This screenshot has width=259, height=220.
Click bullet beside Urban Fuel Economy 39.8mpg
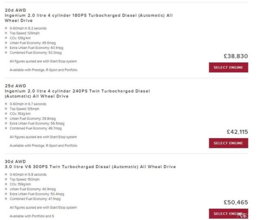6,118
